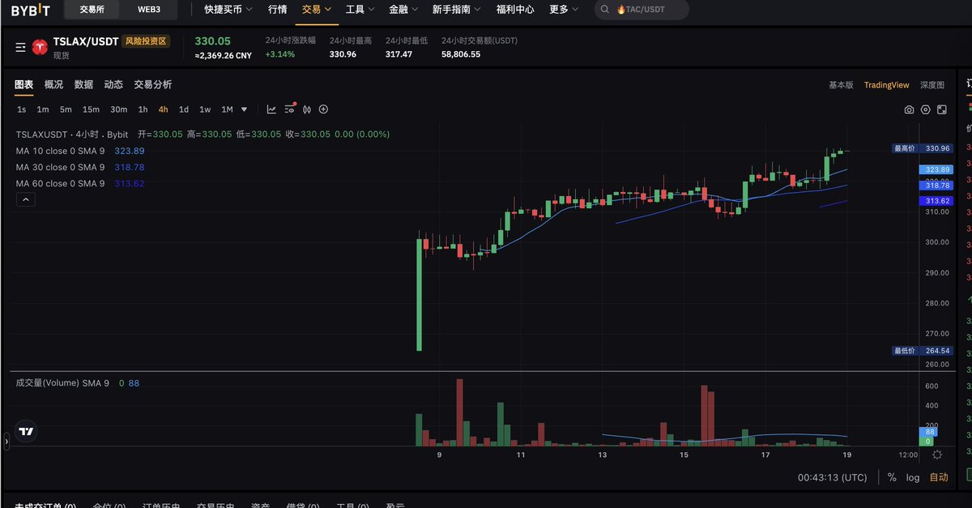Open chart settings hexagon icon
The height and width of the screenshot is (508, 972).
[925, 109]
